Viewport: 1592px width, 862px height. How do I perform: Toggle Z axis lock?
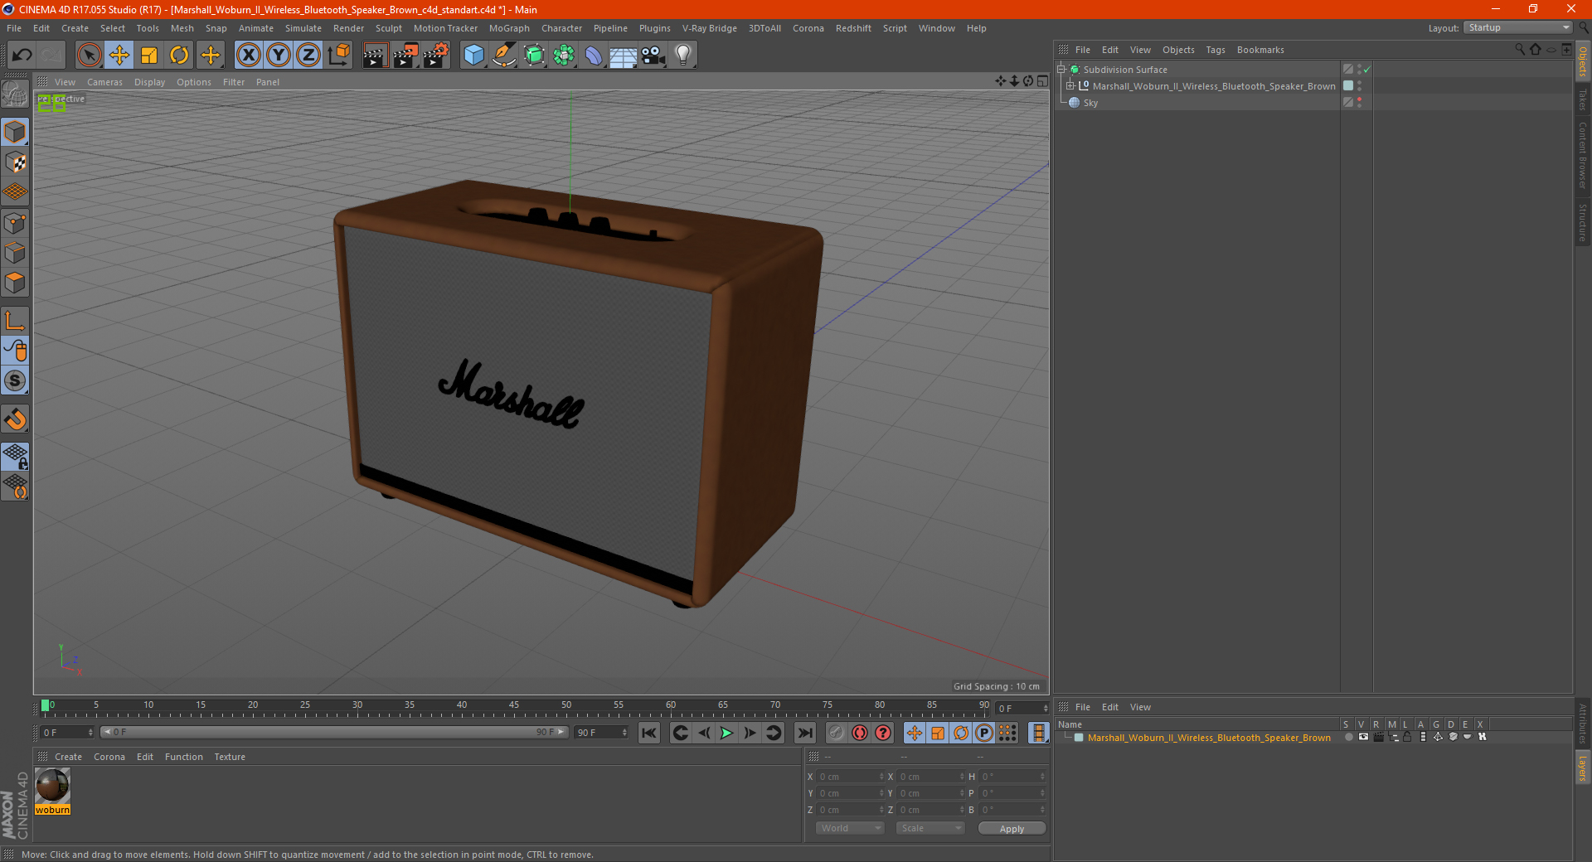(x=308, y=56)
